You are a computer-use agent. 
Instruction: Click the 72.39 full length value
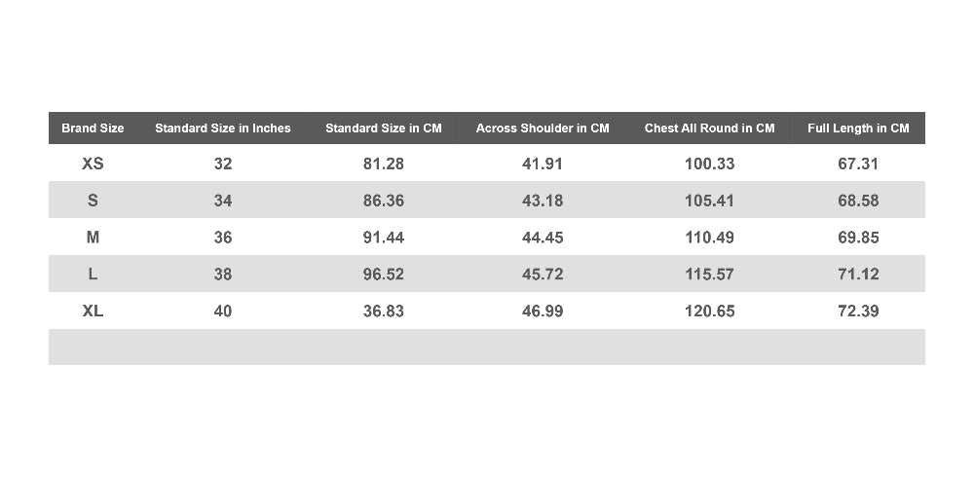(x=858, y=311)
